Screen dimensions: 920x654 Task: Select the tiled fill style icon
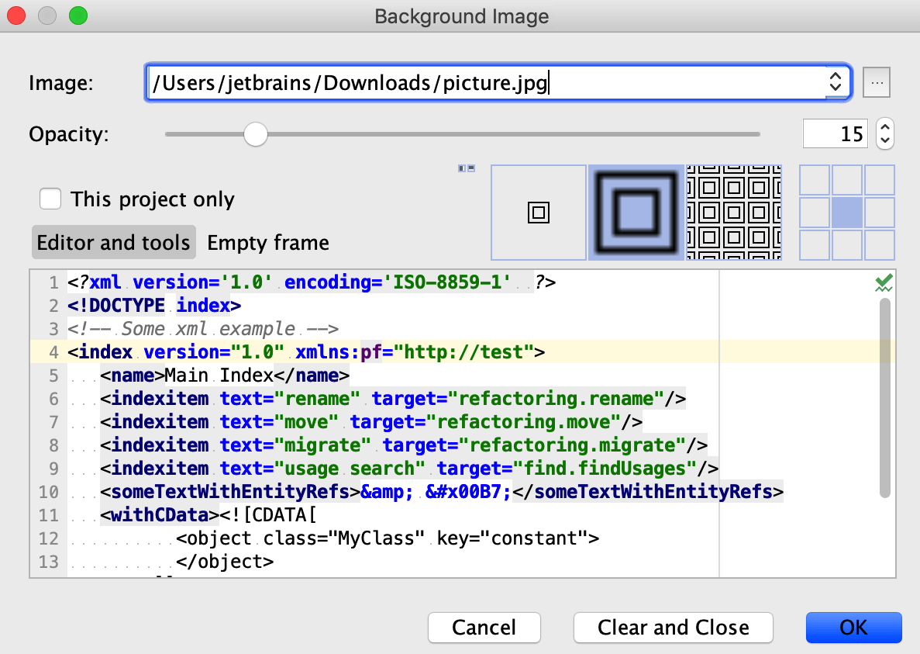point(733,212)
